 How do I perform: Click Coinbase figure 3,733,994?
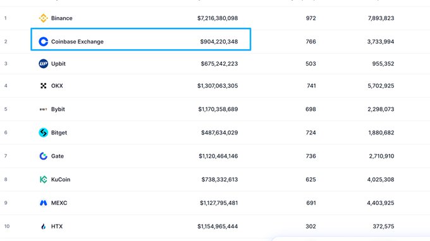tap(381, 42)
